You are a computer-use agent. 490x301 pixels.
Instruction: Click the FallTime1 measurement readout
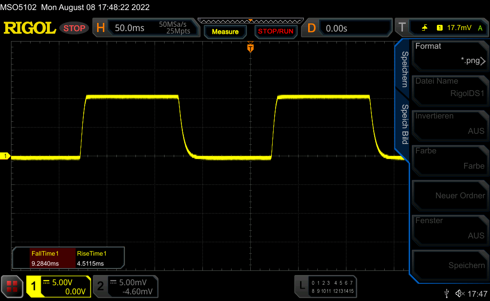pyautogui.click(x=45, y=258)
